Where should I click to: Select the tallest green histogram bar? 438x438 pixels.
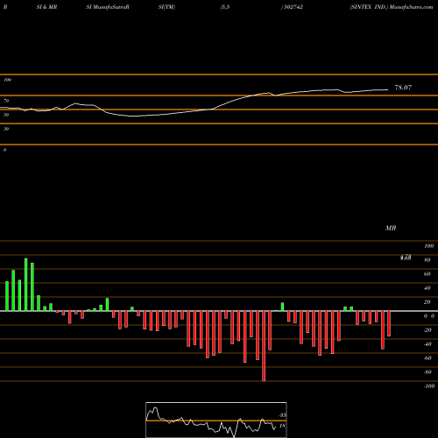coord(26,285)
